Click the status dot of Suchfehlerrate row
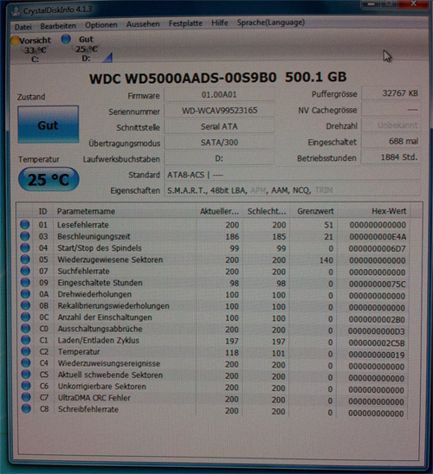433x474 pixels. tap(25, 271)
